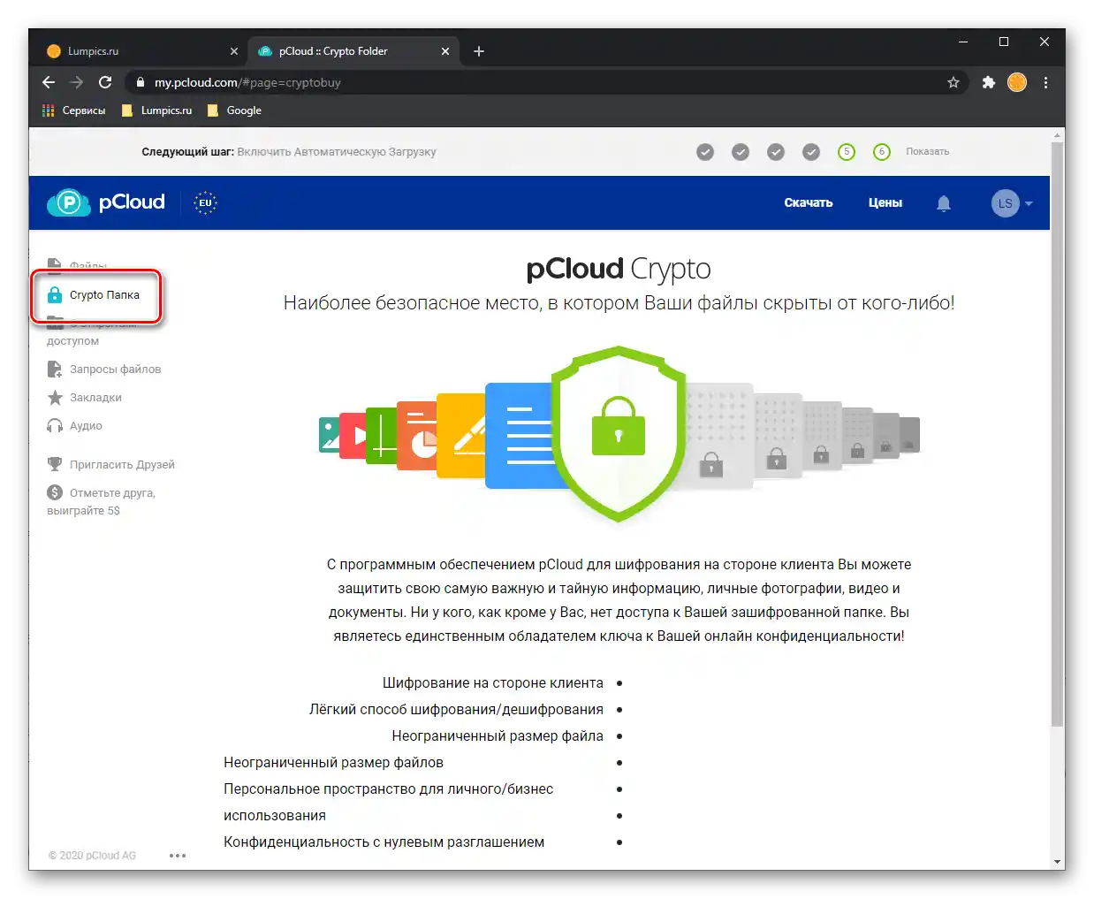Image resolution: width=1094 pixels, height=899 pixels.
Task: Open Chrome three-dot menu
Action: click(x=1046, y=82)
